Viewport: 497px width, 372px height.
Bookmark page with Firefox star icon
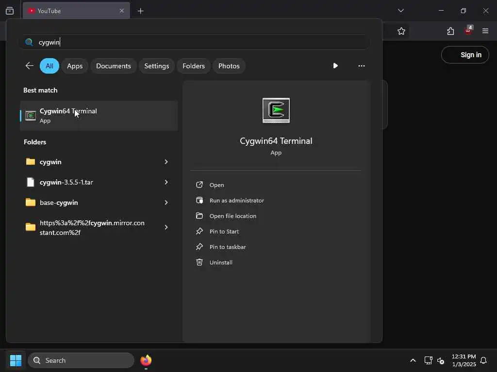(401, 31)
